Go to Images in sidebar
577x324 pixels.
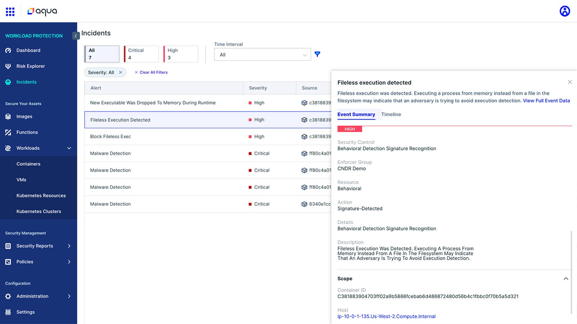24,116
